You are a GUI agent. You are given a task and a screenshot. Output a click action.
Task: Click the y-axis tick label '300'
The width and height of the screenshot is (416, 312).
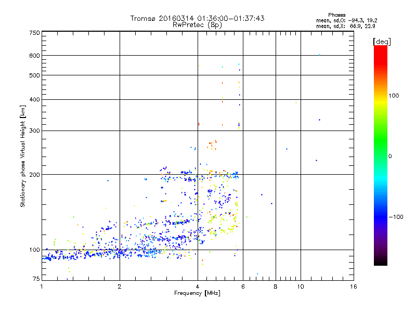[x=35, y=131]
